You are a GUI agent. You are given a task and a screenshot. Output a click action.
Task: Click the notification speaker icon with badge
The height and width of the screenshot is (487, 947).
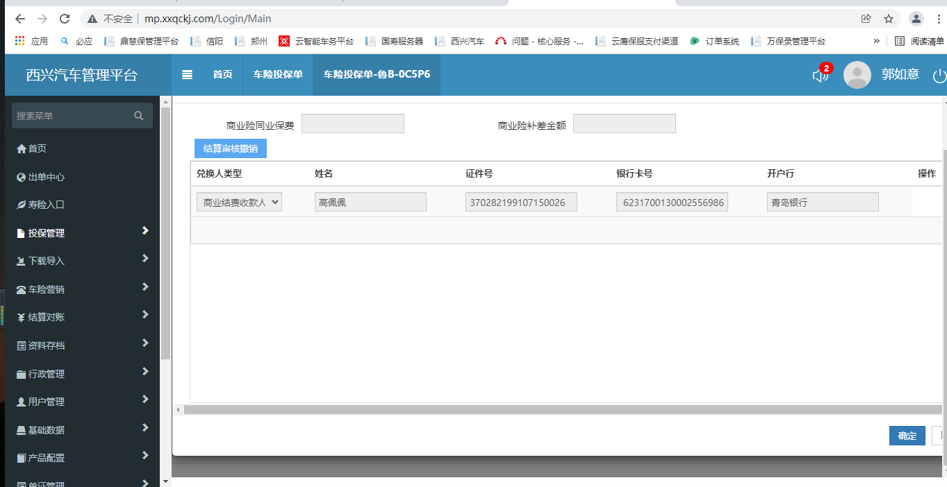(x=821, y=75)
